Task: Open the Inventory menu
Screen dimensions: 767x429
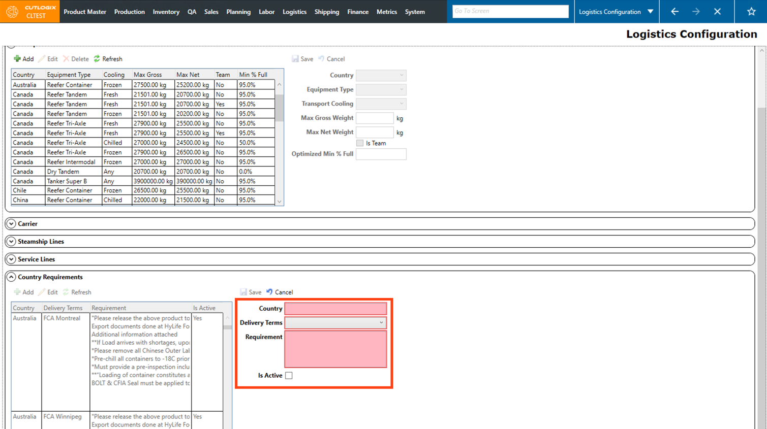Action: click(x=166, y=12)
